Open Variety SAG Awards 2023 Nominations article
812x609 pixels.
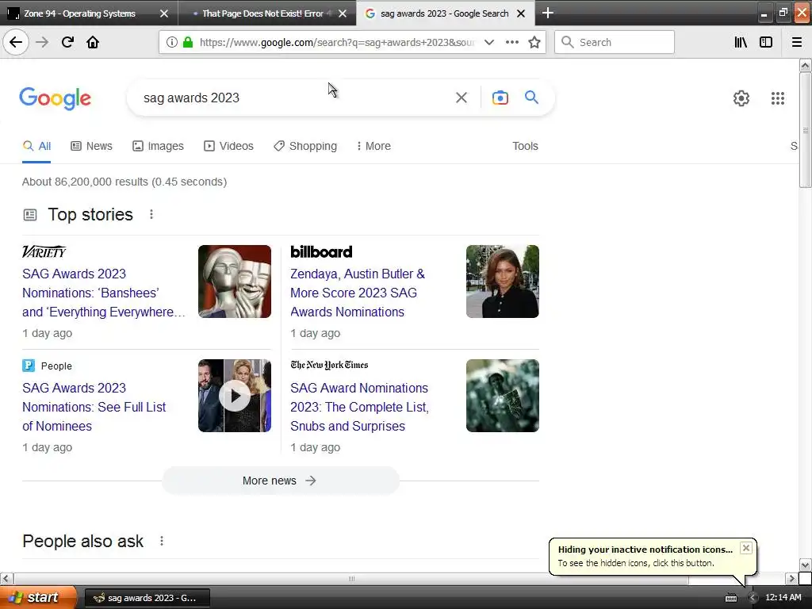[x=103, y=293]
